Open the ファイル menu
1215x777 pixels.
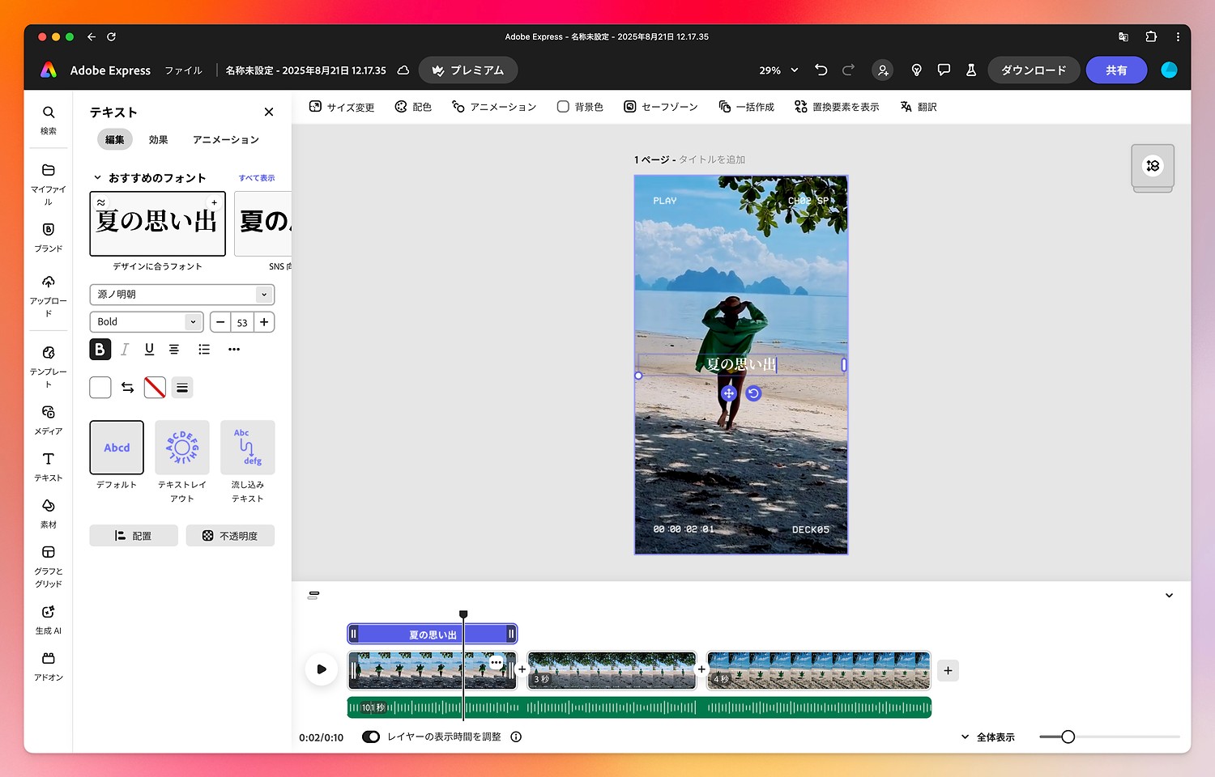tap(183, 70)
